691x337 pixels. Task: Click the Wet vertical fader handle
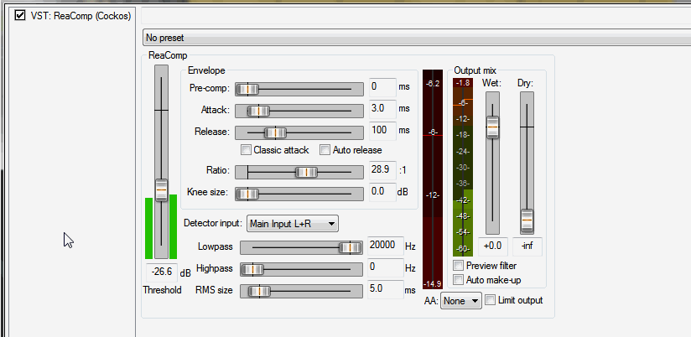(492, 127)
